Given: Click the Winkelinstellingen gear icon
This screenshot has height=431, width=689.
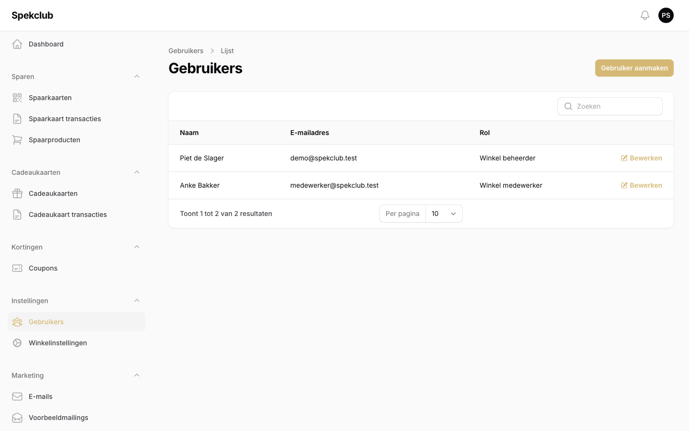Looking at the screenshot, I should 17,343.
